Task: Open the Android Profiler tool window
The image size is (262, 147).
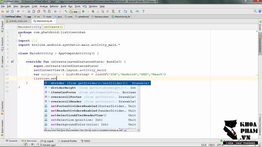Action: [x=67, y=141]
